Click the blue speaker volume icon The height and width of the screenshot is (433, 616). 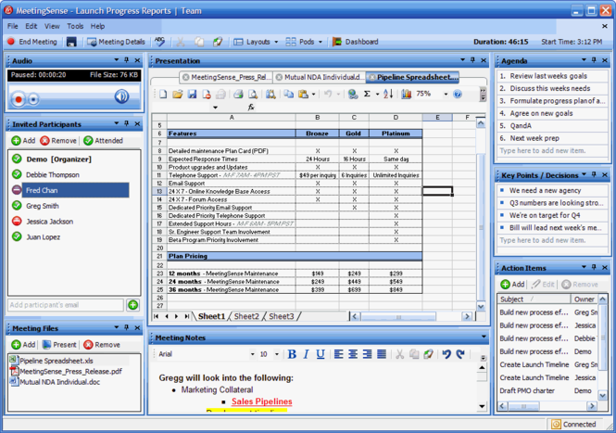click(x=121, y=96)
